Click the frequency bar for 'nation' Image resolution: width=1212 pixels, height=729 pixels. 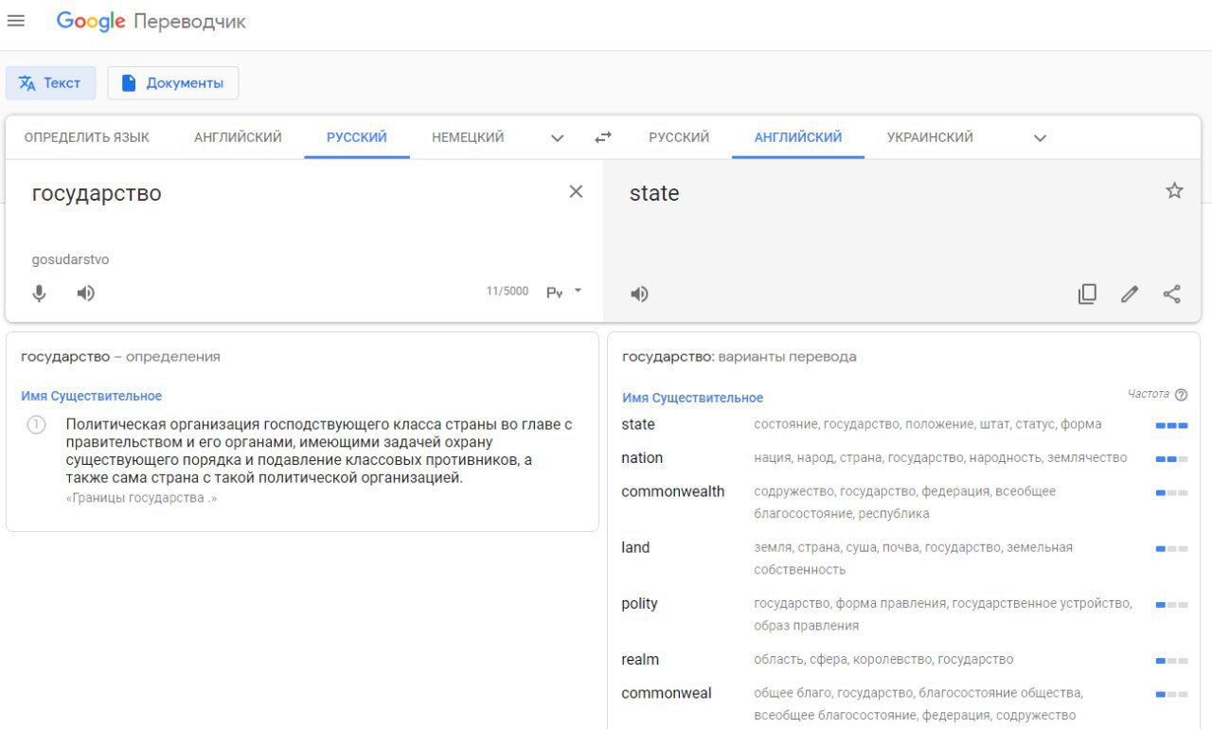pyautogui.click(x=1171, y=459)
